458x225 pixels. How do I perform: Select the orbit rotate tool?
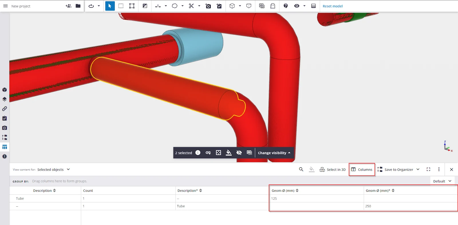(91, 6)
